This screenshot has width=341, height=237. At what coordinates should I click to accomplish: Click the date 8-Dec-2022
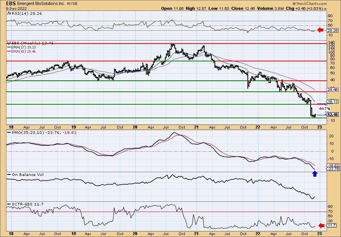click(x=16, y=8)
